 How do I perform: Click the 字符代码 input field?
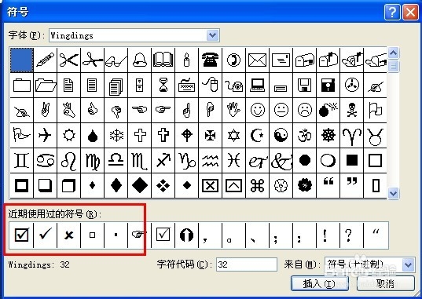[x=247, y=264]
